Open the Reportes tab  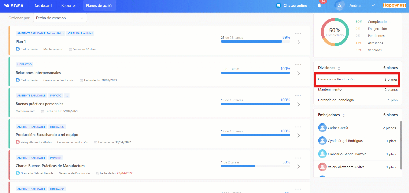[69, 5]
